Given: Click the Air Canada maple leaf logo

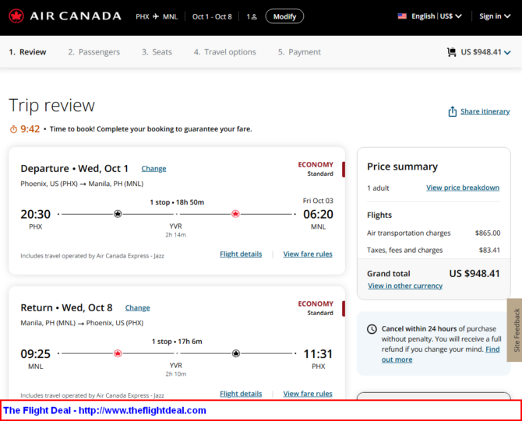Looking at the screenshot, I should click(x=16, y=16).
